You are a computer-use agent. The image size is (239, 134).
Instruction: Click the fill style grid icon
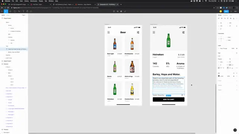(x=234, y=73)
